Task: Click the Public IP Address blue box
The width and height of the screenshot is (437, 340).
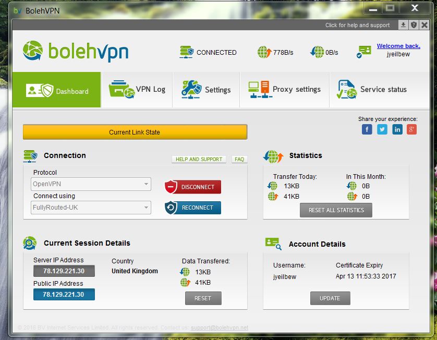Action: (x=64, y=294)
